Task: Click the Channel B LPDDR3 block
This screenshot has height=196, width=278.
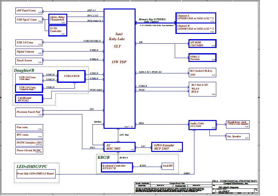Action: (x=196, y=28)
